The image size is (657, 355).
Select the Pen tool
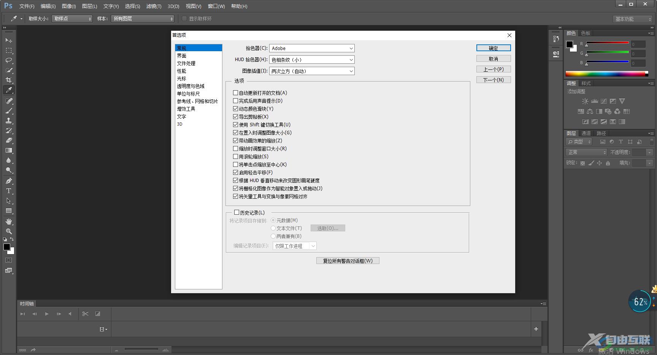[x=9, y=181]
